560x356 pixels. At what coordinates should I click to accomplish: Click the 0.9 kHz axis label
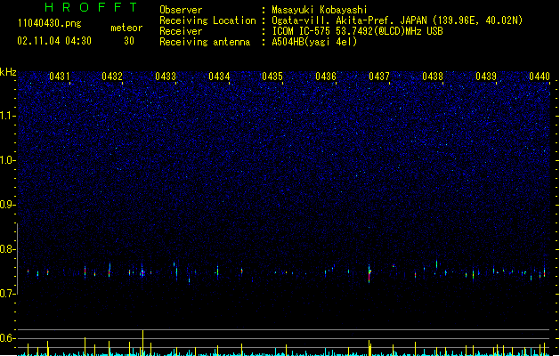[8, 204]
